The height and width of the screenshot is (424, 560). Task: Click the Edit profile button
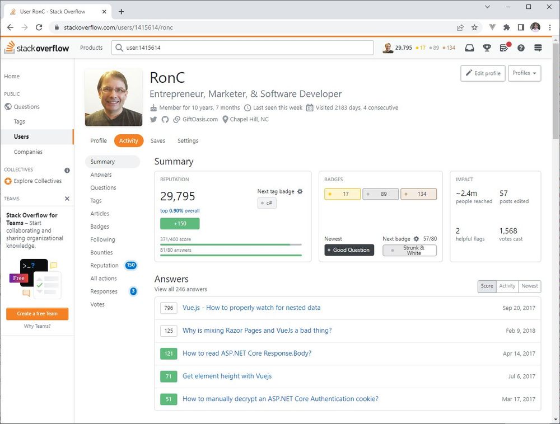point(483,73)
